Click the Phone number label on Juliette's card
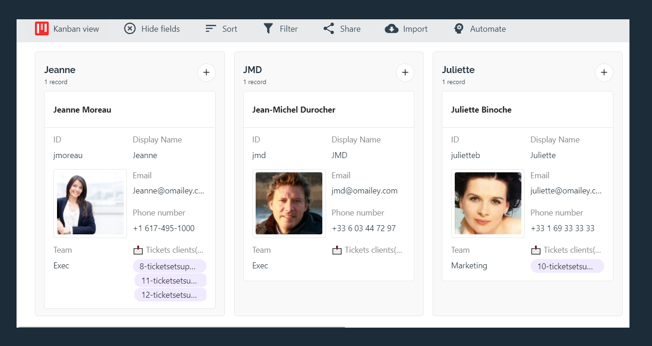This screenshot has width=652, height=346. (557, 213)
